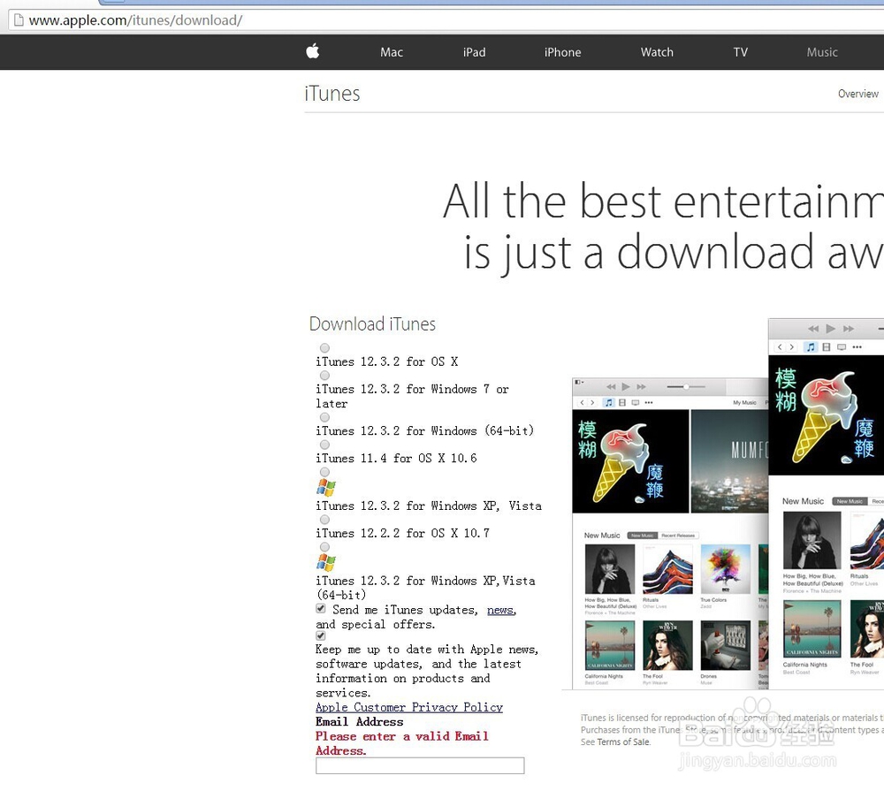The height and width of the screenshot is (791, 884).
Task: Click the 'iTunes 12.2.2 for OS X 10.7' label
Action: pos(402,533)
